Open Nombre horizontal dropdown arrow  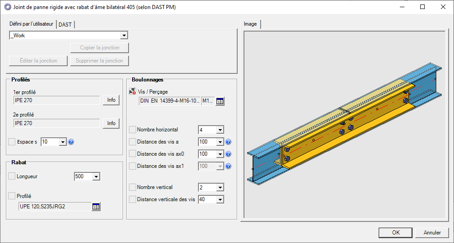tap(220, 130)
